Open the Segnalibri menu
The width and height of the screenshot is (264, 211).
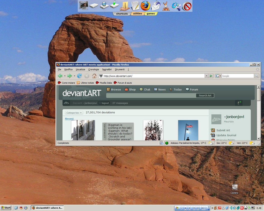pos(107,69)
